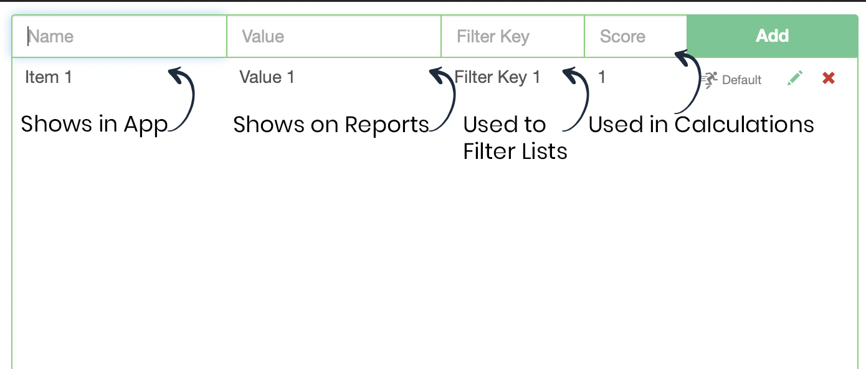
Task: Click the Shows in App annotation
Action: (95, 125)
